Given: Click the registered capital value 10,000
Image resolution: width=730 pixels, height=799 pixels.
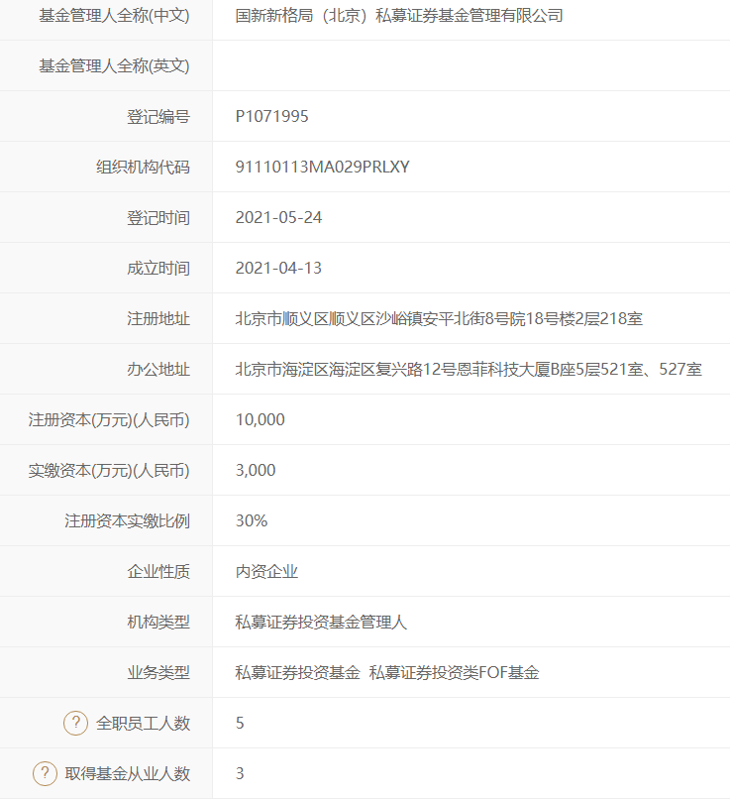Looking at the screenshot, I should coord(260,419).
